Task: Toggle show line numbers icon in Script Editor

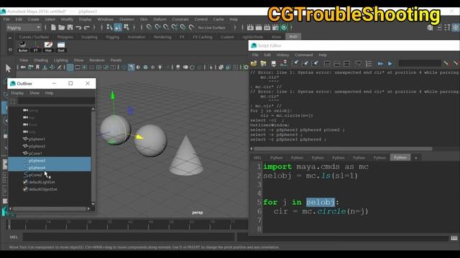Action: (369, 64)
